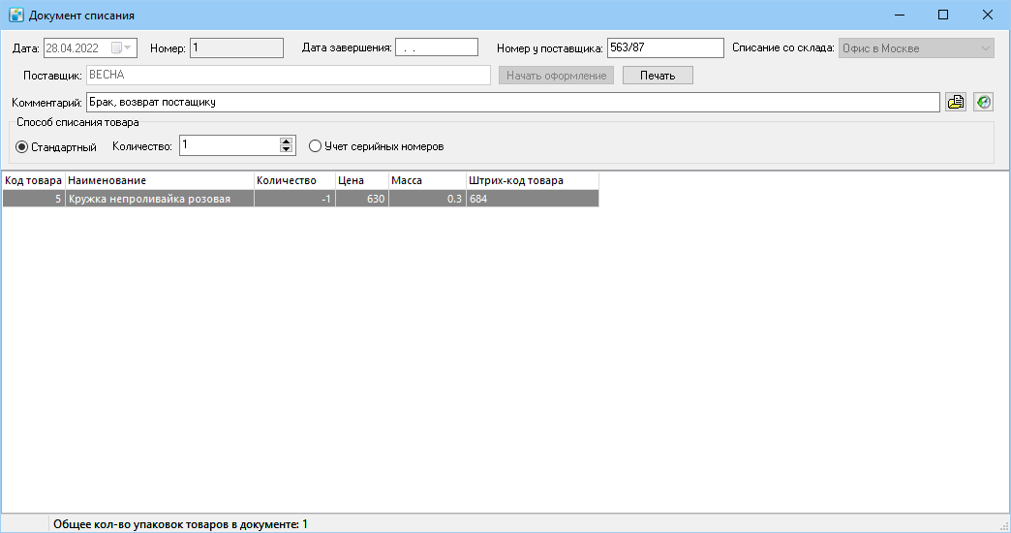Click the product code cell showing 5
The height and width of the screenshot is (533, 1011).
[x=34, y=199]
